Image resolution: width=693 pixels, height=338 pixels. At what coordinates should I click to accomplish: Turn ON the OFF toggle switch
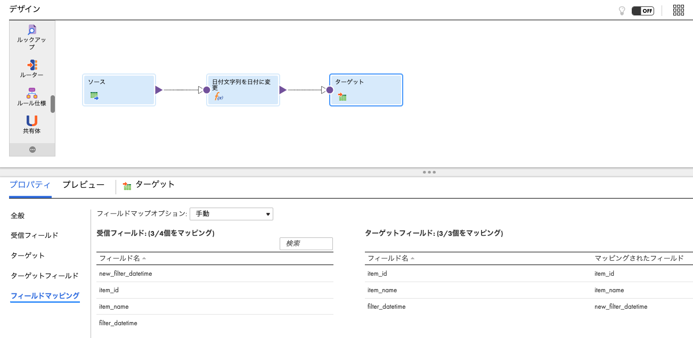[643, 10]
